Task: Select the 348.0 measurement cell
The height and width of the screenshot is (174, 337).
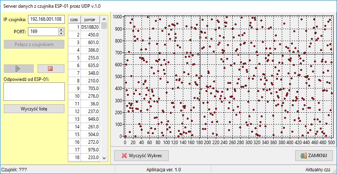Action: pos(90,73)
